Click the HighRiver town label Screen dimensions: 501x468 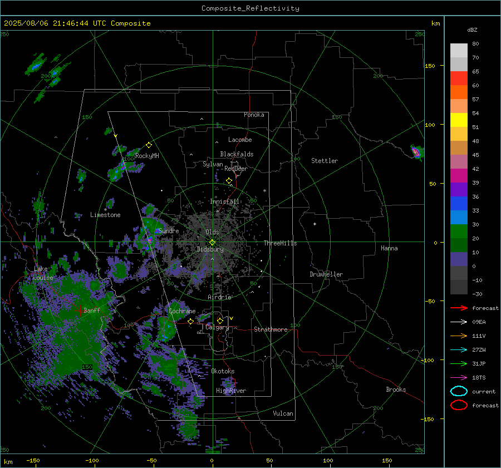231,391
